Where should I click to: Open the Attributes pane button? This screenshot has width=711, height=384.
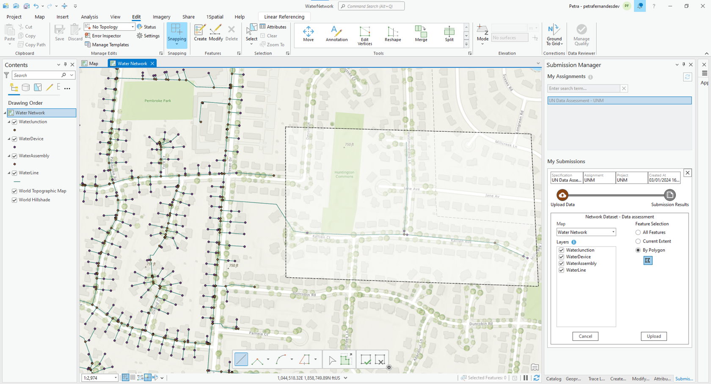tap(273, 27)
